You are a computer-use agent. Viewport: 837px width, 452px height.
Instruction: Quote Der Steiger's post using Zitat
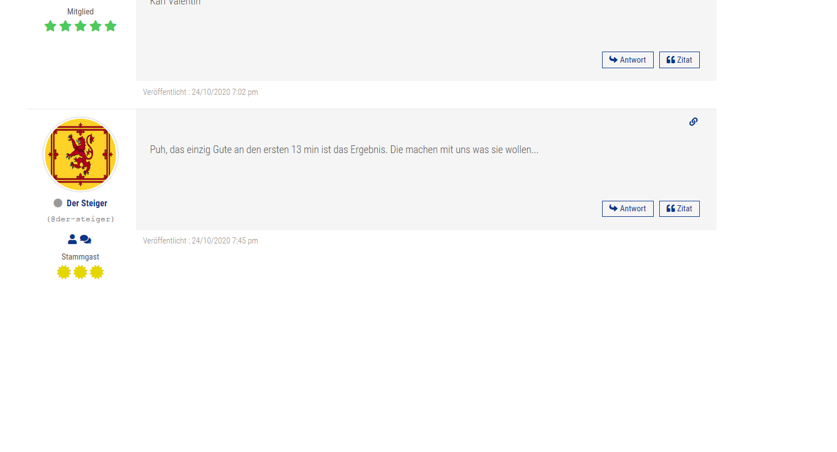point(679,209)
